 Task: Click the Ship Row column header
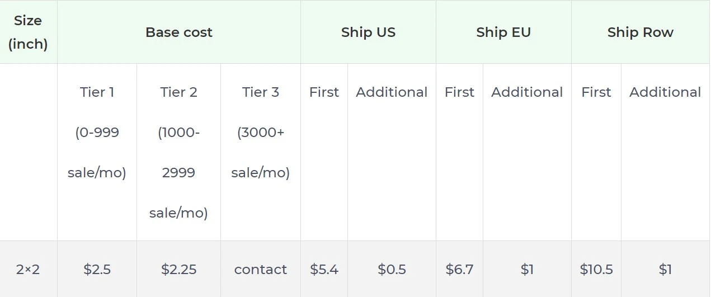(x=640, y=32)
